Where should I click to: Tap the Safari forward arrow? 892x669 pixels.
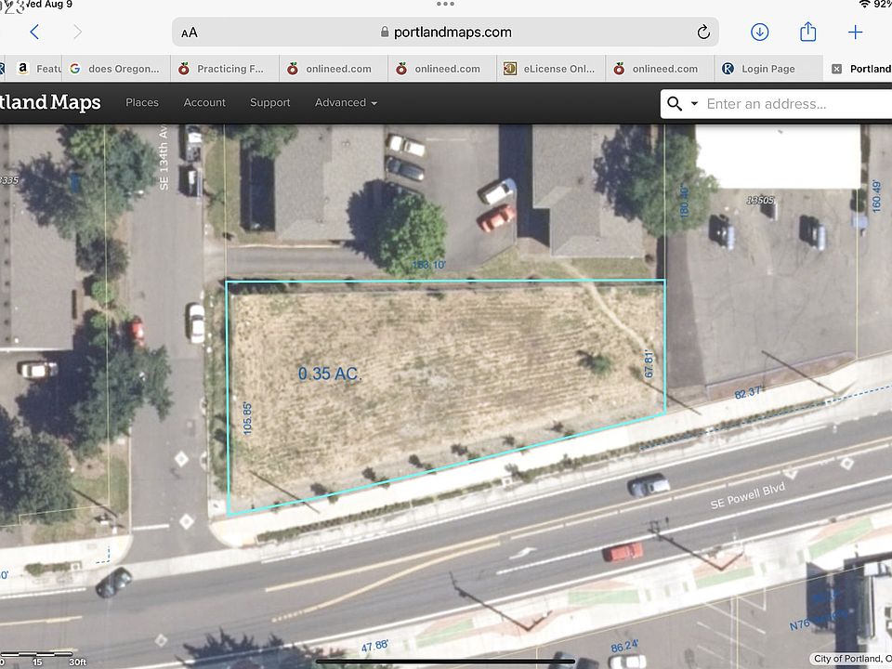pos(77,32)
